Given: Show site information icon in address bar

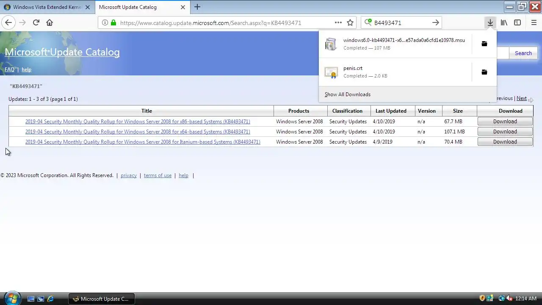Looking at the screenshot, I should click(x=105, y=22).
